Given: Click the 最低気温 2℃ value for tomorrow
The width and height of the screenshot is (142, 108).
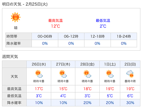Looking at the screenshot, I should pyautogui.click(x=103, y=26).
